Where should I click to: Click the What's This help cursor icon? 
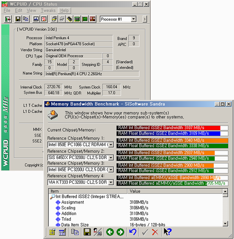tap(168, 232)
